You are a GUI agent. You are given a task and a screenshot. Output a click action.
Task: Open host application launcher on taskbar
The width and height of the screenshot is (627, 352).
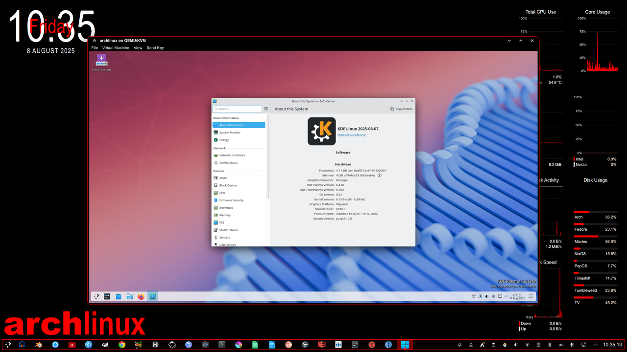[8, 345]
